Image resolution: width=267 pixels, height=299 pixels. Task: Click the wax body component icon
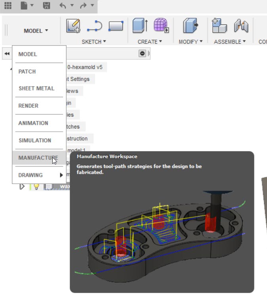pyautogui.click(x=49, y=187)
